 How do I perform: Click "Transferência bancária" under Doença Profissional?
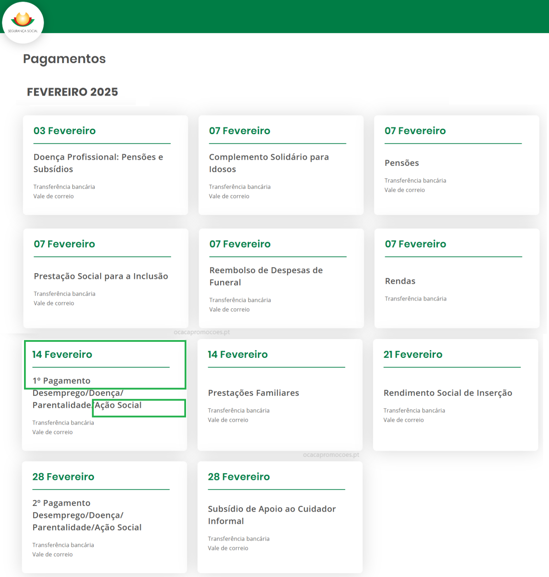(64, 187)
